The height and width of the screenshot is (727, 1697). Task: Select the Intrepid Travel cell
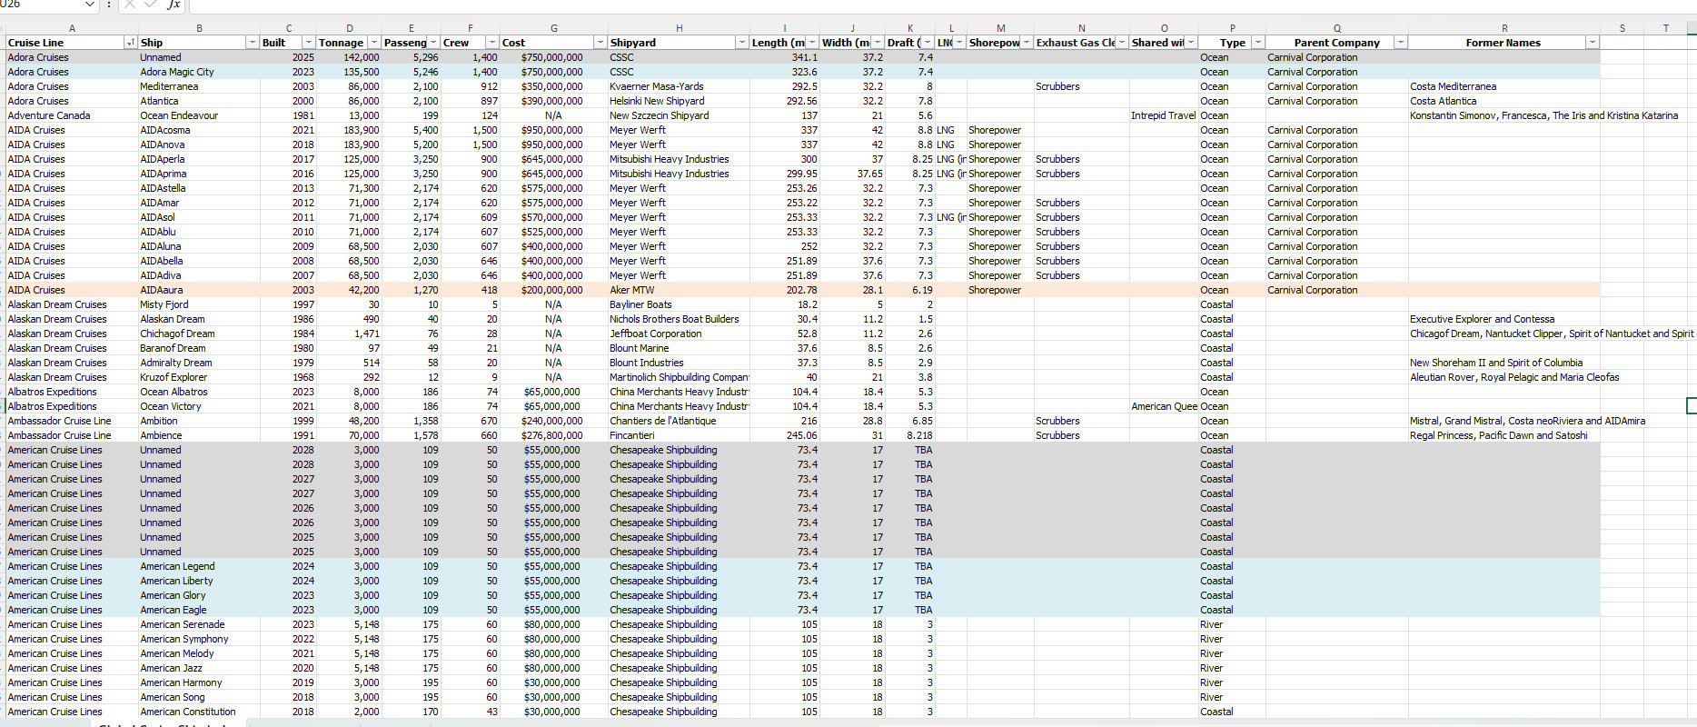[1164, 115]
